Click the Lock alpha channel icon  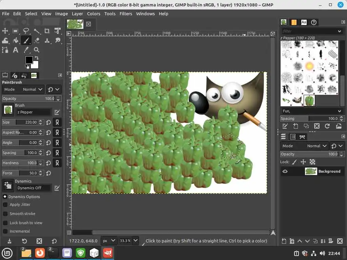[312, 162]
